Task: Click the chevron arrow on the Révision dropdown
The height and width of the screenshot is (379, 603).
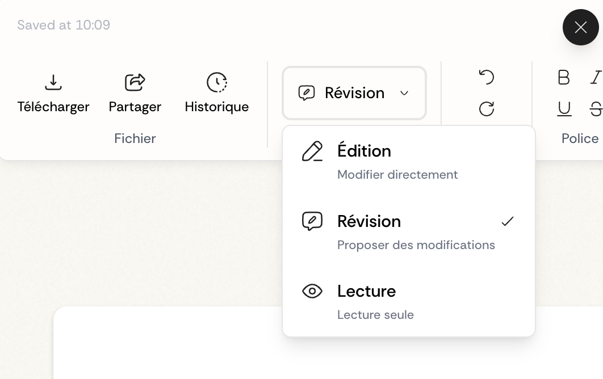Action: click(404, 93)
